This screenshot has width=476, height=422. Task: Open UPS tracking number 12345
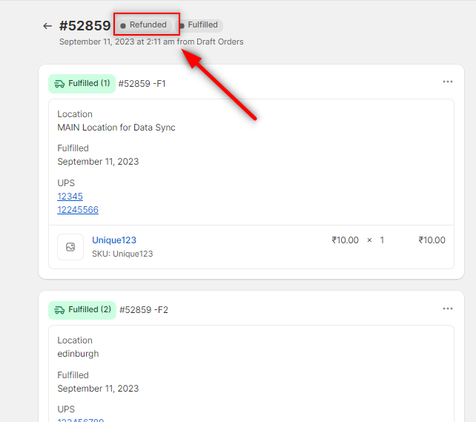pos(70,197)
